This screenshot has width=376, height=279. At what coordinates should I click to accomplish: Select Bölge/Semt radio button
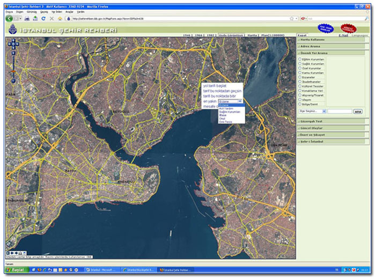pos(300,104)
